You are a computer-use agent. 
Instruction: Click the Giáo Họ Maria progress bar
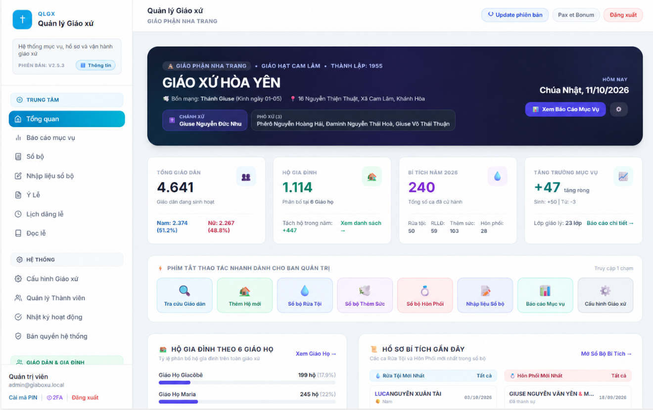click(247, 402)
